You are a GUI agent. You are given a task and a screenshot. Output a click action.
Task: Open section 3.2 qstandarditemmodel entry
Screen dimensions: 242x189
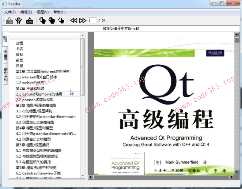coord(46,117)
